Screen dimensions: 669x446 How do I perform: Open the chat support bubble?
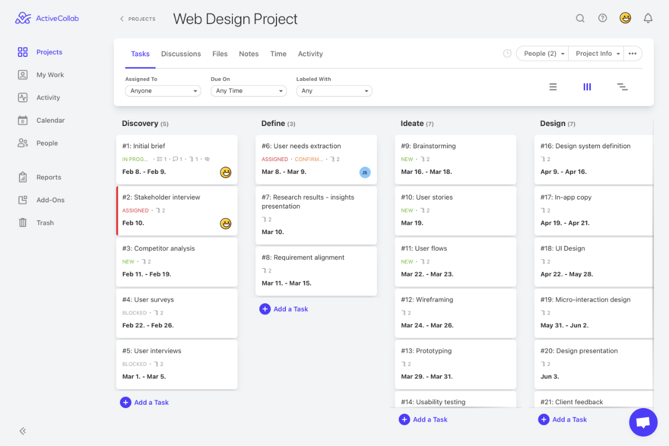point(643,422)
